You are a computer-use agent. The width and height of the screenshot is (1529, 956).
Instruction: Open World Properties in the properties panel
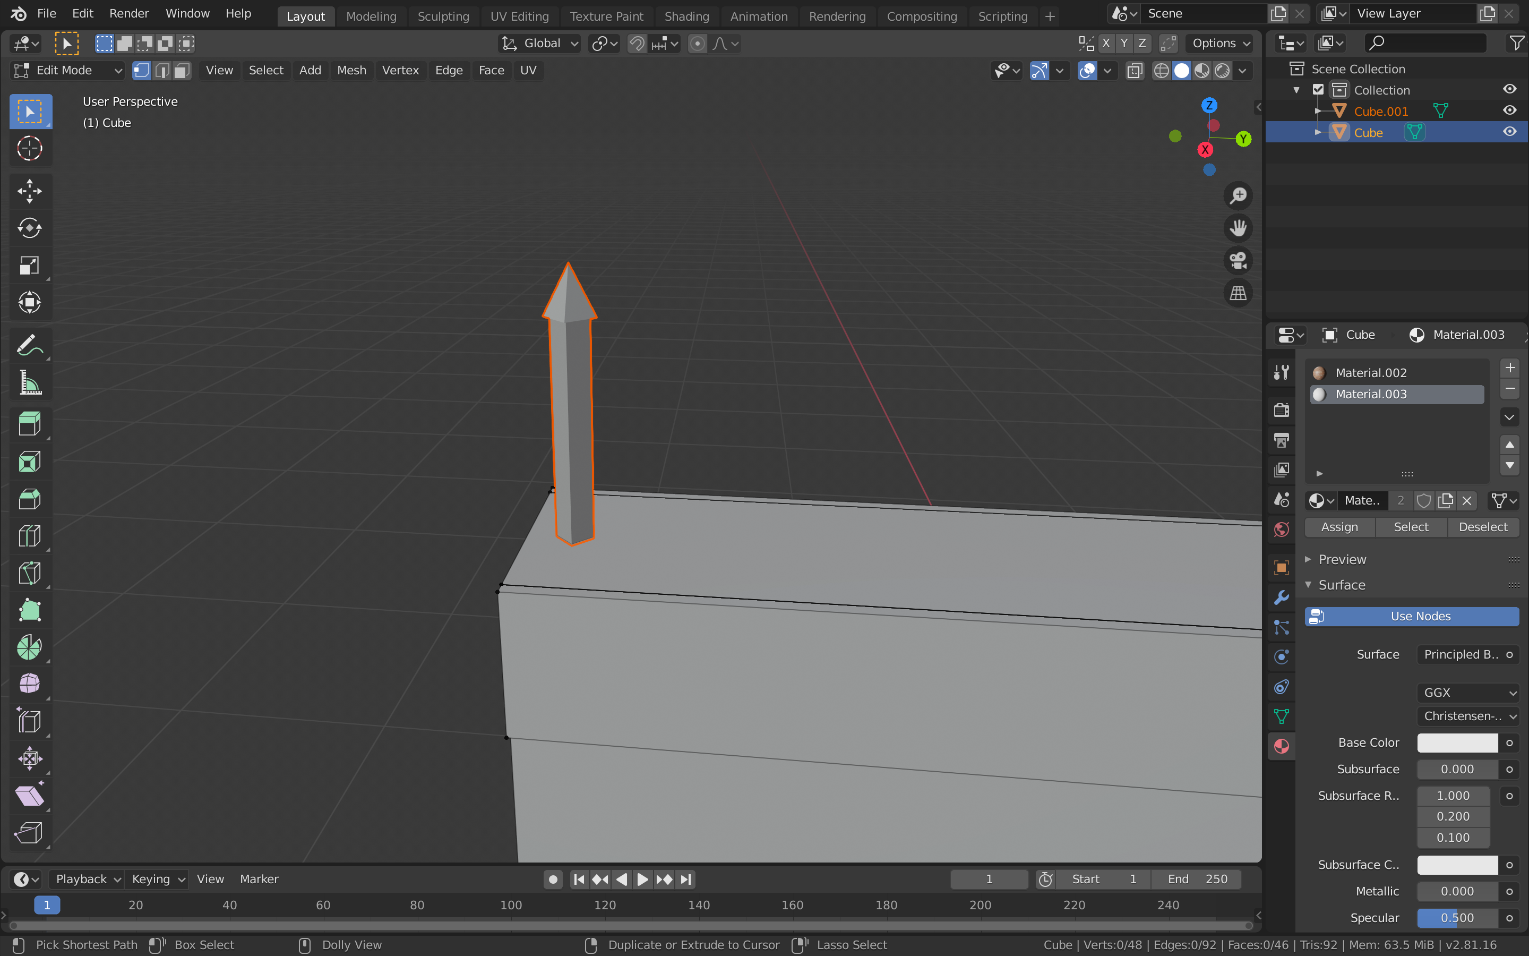tap(1282, 529)
